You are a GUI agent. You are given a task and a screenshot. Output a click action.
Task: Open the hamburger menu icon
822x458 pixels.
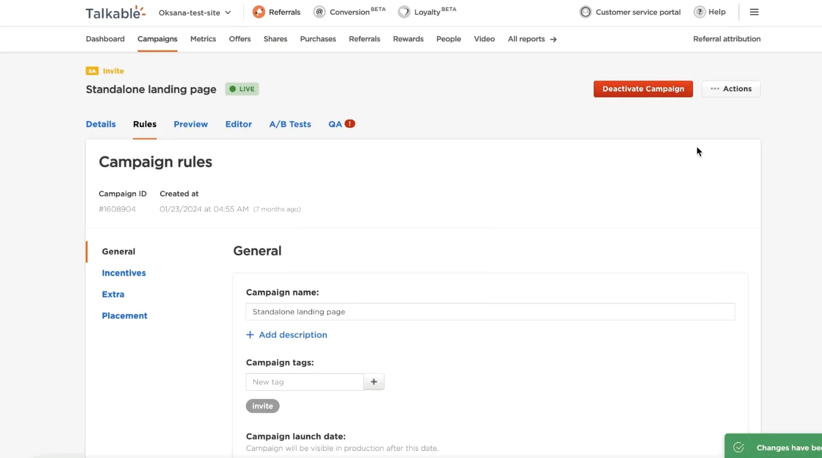point(754,12)
